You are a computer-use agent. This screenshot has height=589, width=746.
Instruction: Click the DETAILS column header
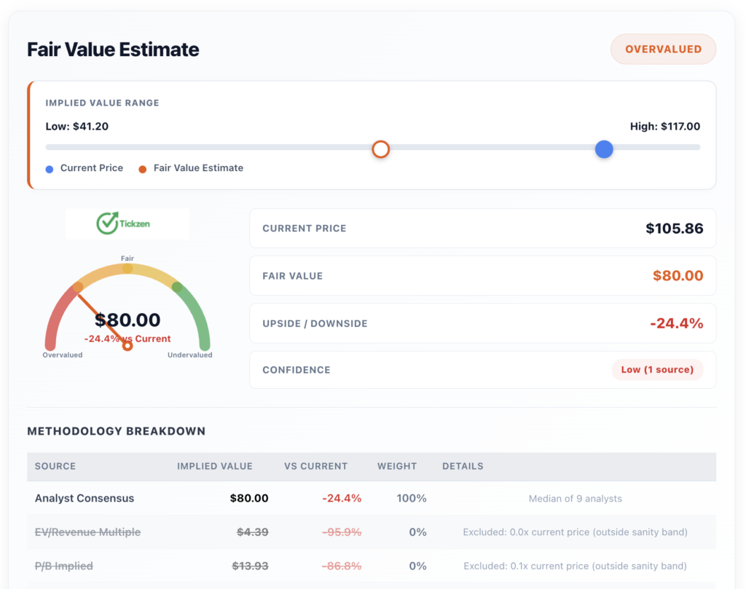463,467
